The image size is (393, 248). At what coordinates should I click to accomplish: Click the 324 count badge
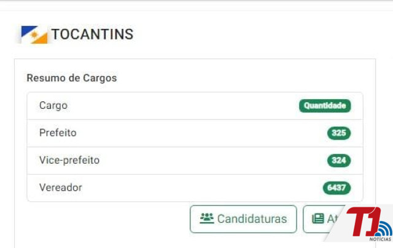point(338,161)
